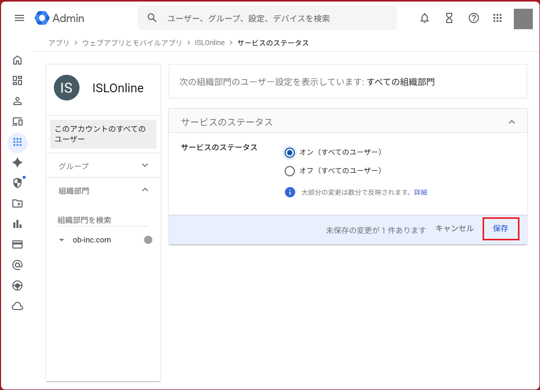This screenshot has width=540, height=390.
Task: Open Apps grid icon in sidebar
Action: click(x=17, y=142)
